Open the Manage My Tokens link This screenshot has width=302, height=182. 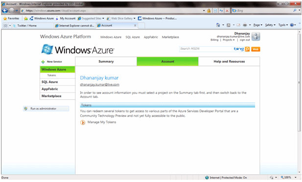pos(102,122)
